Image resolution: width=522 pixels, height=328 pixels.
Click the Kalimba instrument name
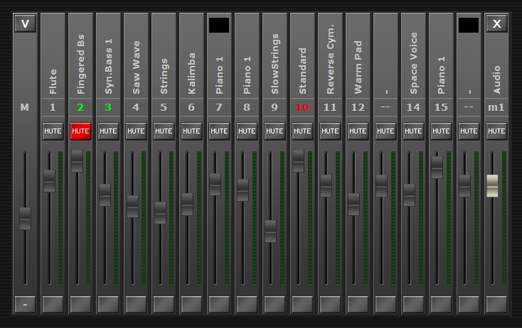tap(191, 73)
